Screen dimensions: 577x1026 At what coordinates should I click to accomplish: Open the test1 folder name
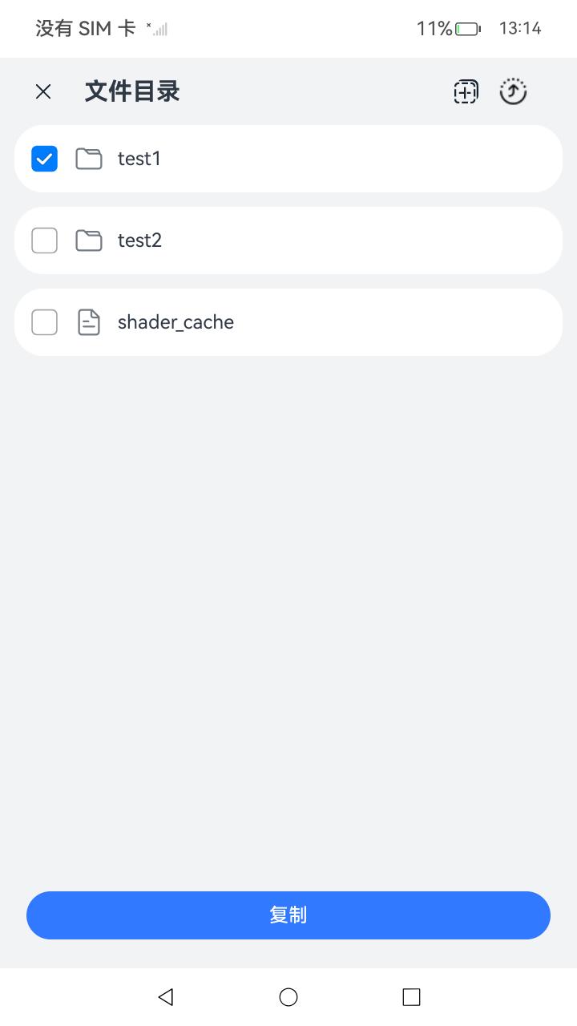pos(139,159)
